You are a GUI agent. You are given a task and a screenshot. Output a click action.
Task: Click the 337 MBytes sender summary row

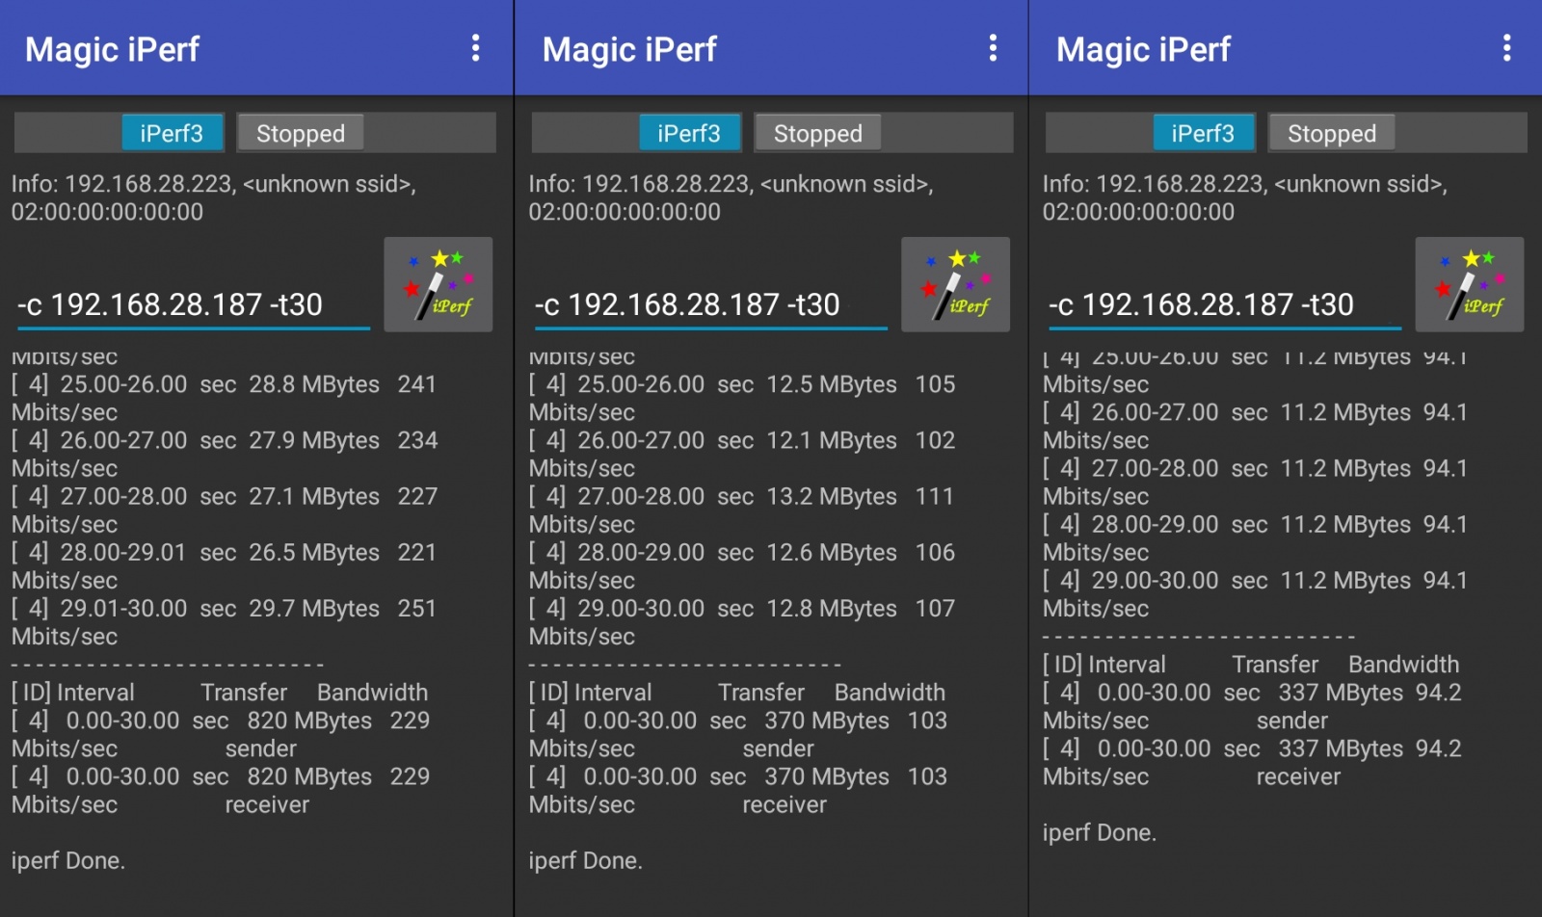click(x=1252, y=706)
